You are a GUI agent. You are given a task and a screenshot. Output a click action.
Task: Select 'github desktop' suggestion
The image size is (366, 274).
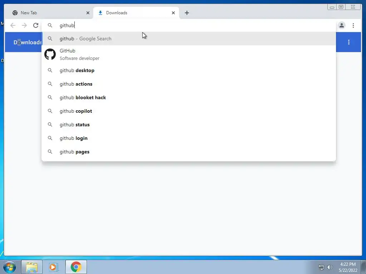(189, 70)
